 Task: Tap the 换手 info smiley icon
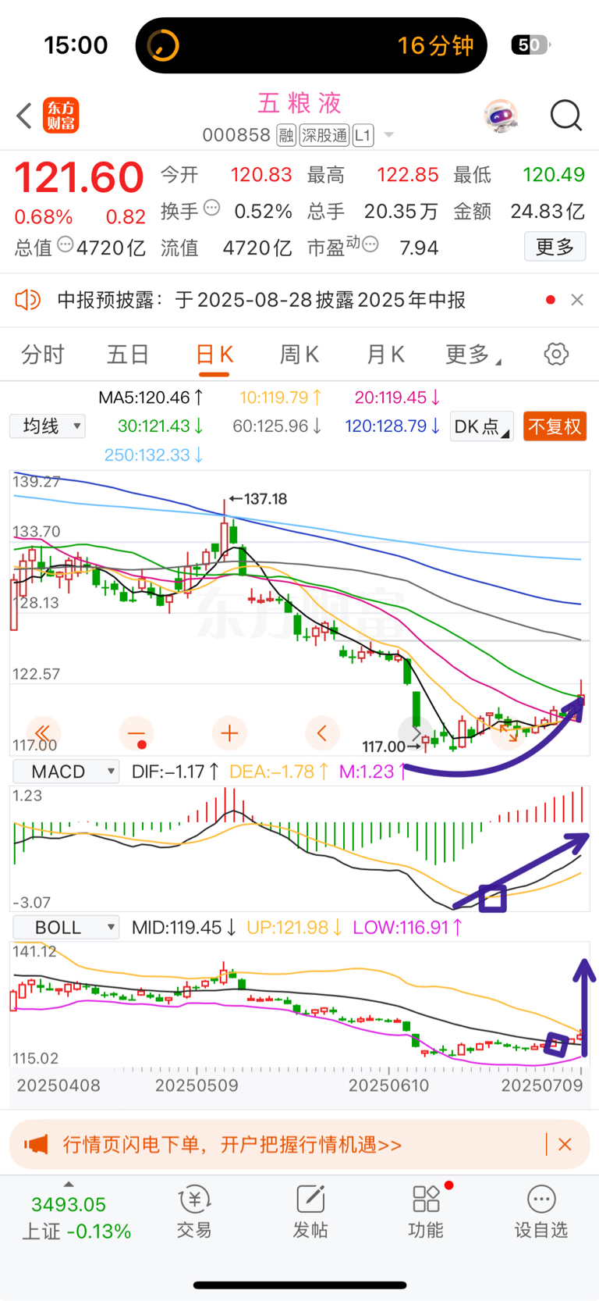211,209
